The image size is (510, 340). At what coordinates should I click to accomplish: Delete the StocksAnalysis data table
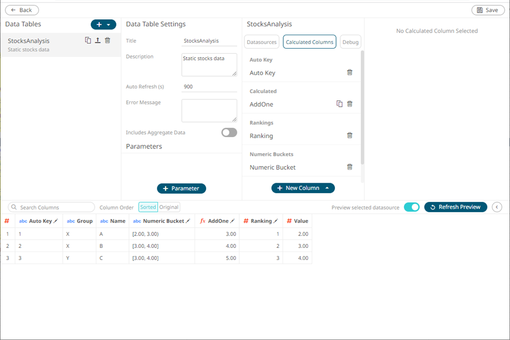coord(107,40)
